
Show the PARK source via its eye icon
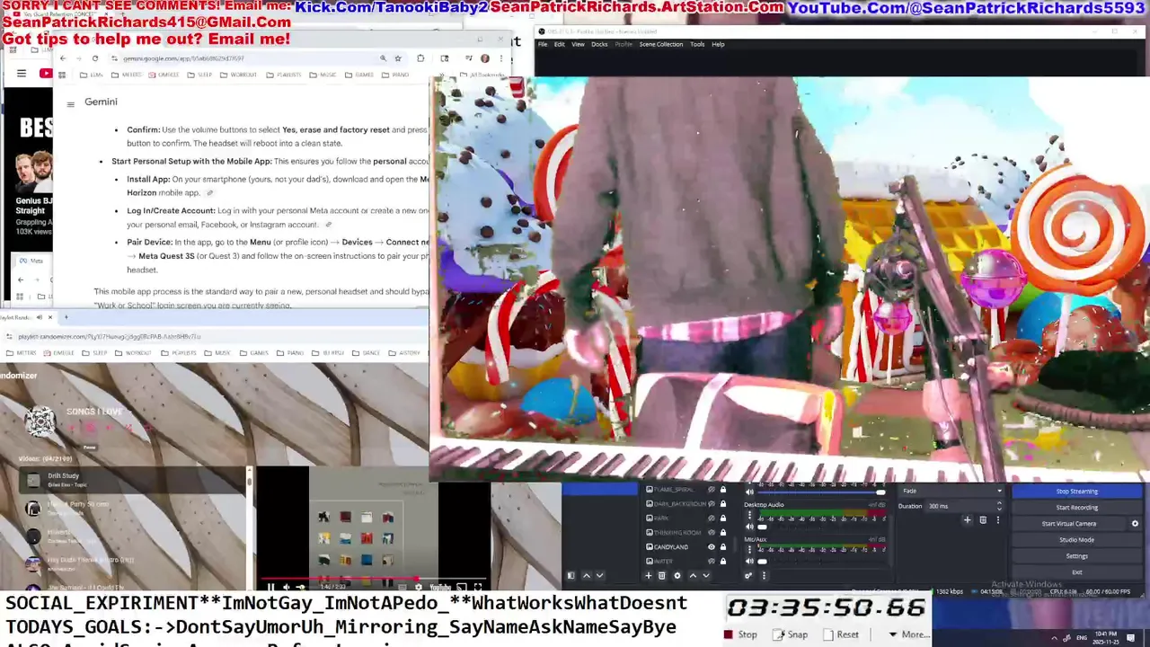coord(712,518)
